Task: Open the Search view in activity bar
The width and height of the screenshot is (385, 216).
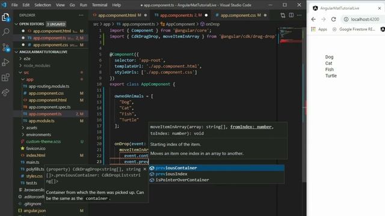Action: pos(5,32)
